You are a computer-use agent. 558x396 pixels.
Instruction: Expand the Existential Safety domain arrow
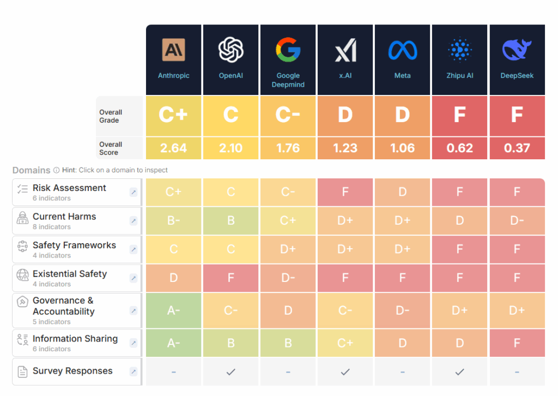(134, 278)
